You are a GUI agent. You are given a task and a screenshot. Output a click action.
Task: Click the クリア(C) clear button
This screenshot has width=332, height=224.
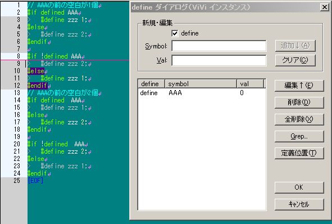pyautogui.click(x=295, y=60)
